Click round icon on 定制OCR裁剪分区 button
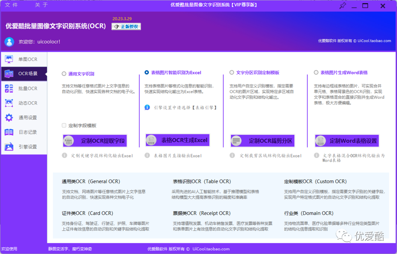Image resolution: width=397 pixels, height=254 pixels. [236, 141]
